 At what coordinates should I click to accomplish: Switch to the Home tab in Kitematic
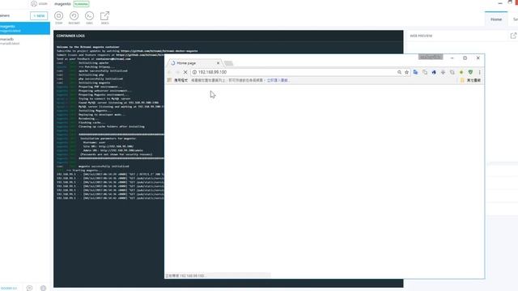point(496,19)
